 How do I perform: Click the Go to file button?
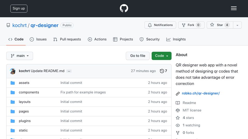click(138, 56)
